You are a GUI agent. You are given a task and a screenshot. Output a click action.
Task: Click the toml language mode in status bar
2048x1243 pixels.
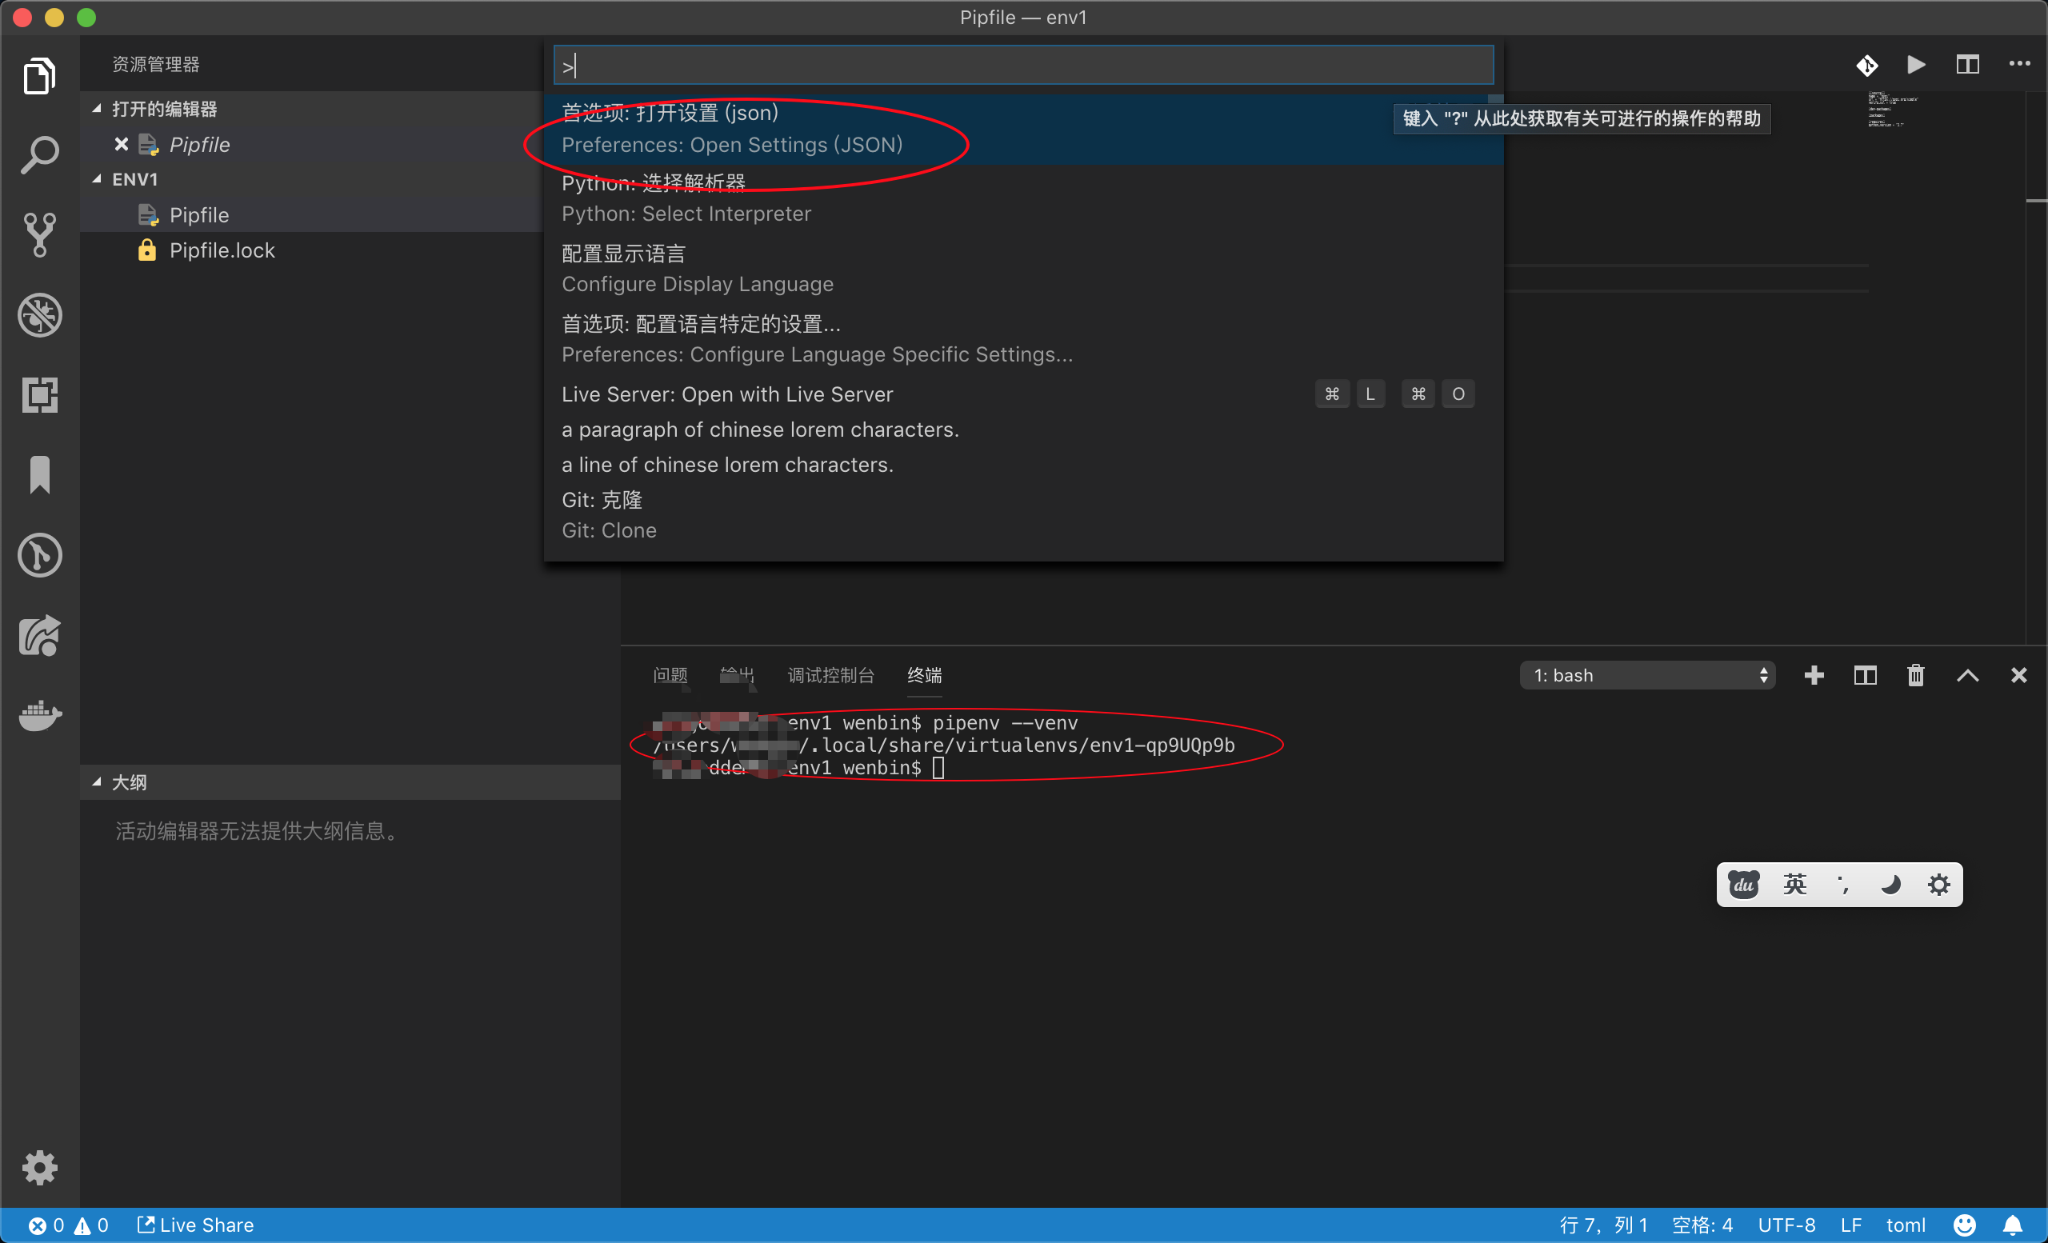(1905, 1225)
